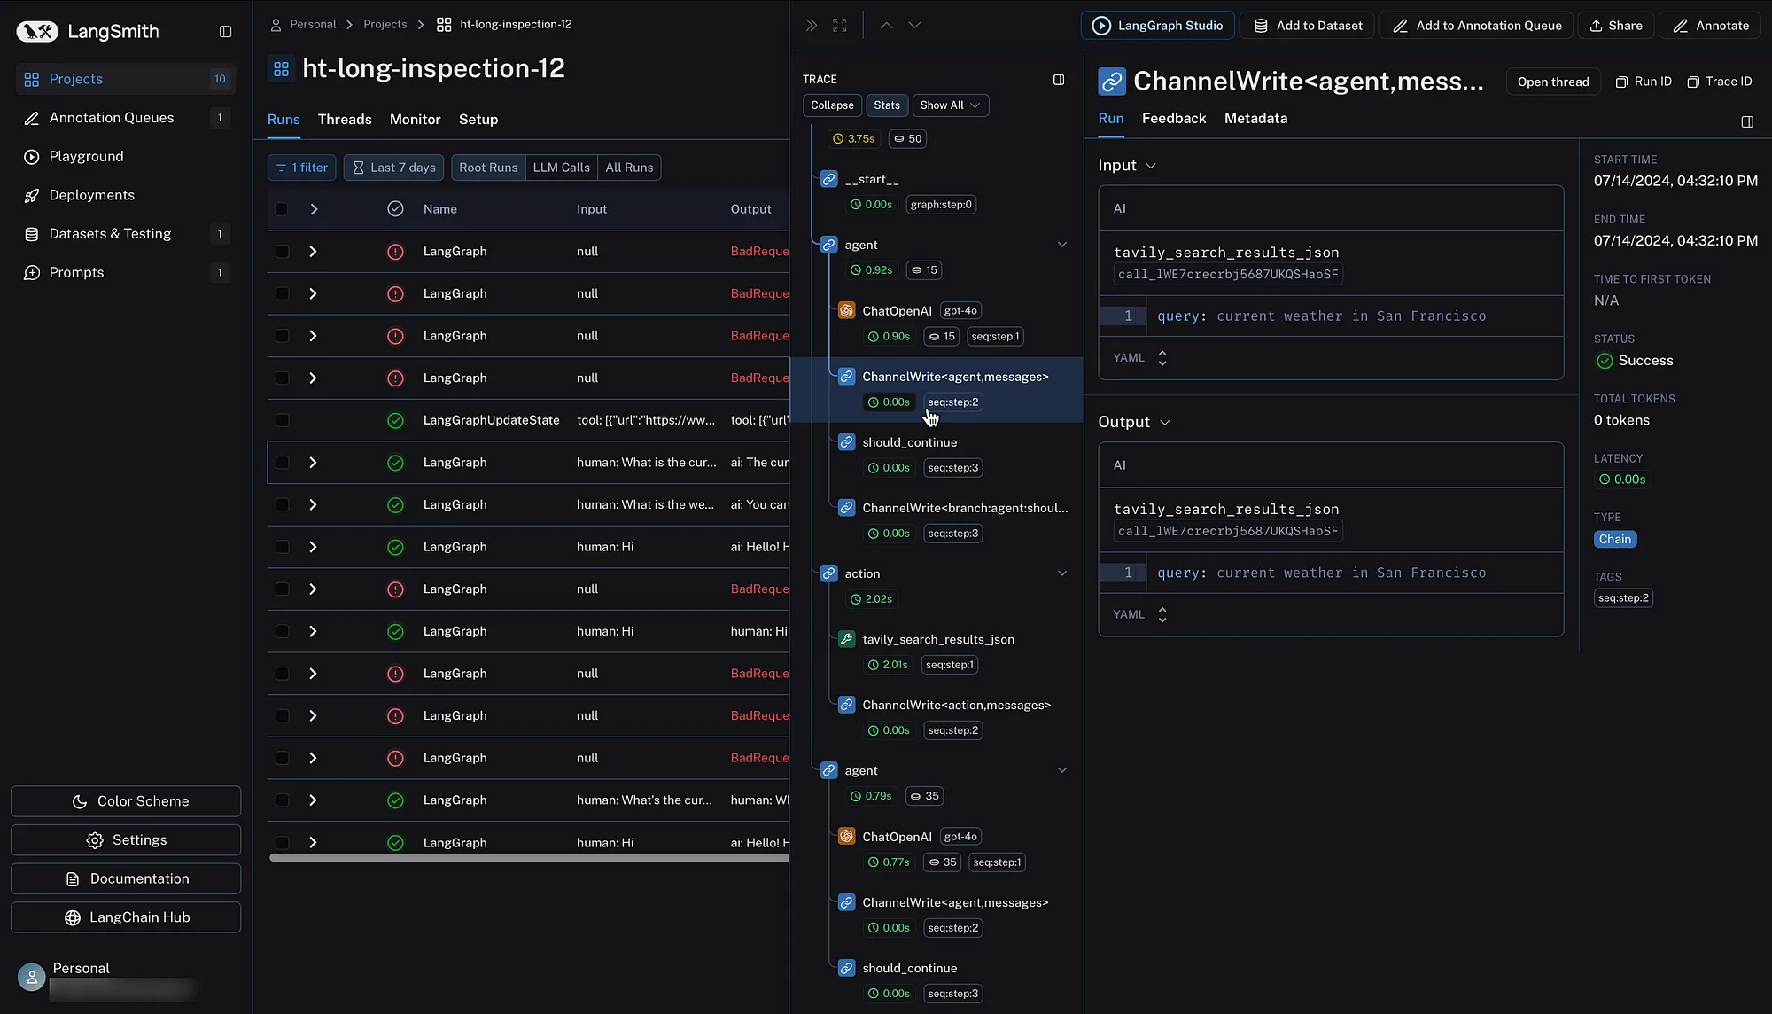This screenshot has width=1772, height=1014.
Task: Collapse the second agent node chevron
Action: point(1062,770)
